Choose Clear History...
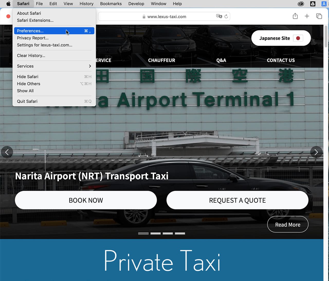The height and width of the screenshot is (281, 329). pos(54,56)
